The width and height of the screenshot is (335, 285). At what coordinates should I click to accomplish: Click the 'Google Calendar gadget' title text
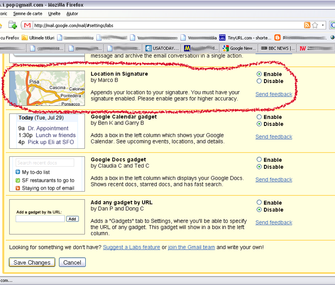coord(124,117)
